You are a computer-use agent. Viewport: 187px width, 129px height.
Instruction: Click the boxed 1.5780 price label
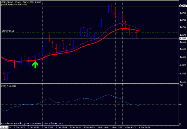coord(183,6)
